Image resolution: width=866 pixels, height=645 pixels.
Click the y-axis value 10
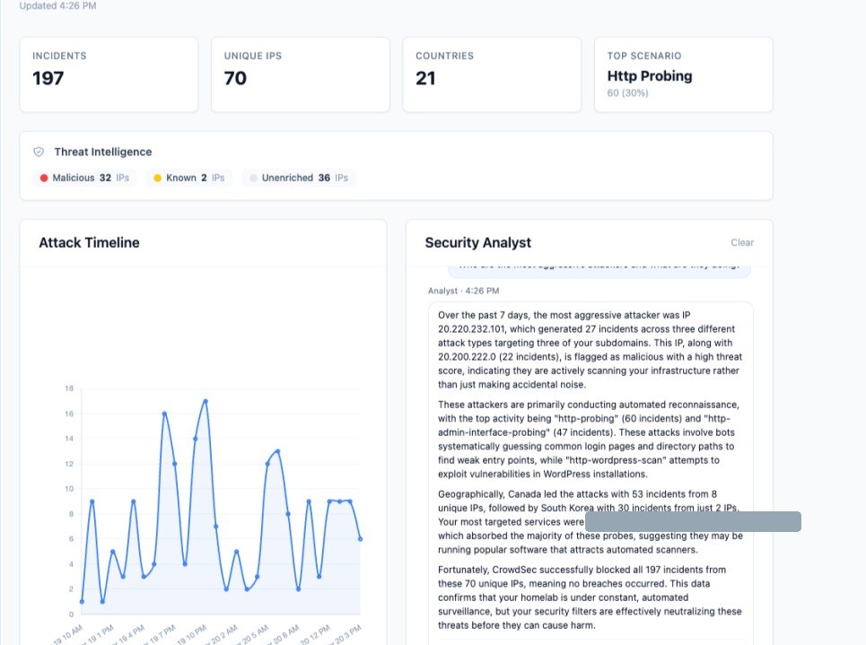[69, 489]
